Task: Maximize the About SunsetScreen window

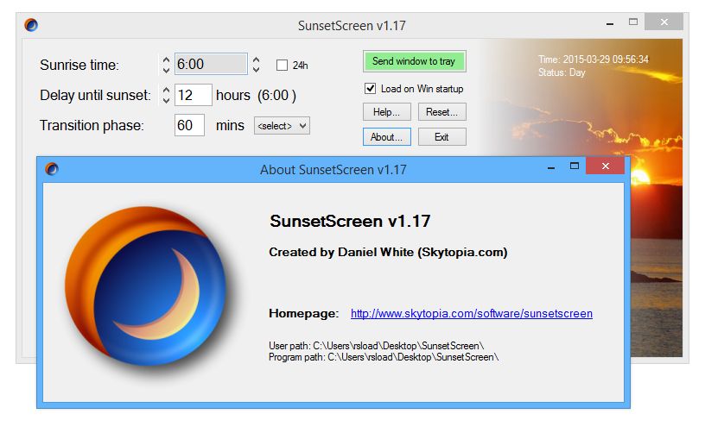Action: click(x=575, y=166)
